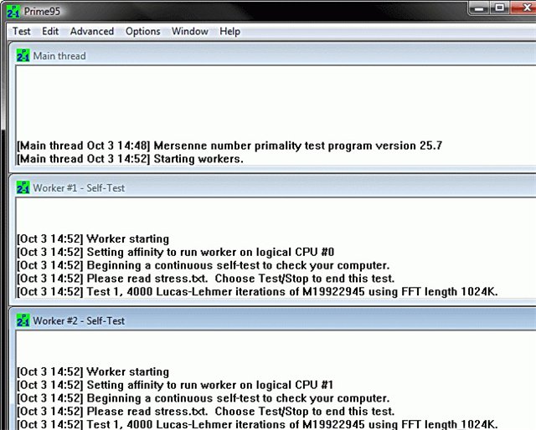
Task: Select the Worker #1 - Self-Test title
Action: click(79, 188)
